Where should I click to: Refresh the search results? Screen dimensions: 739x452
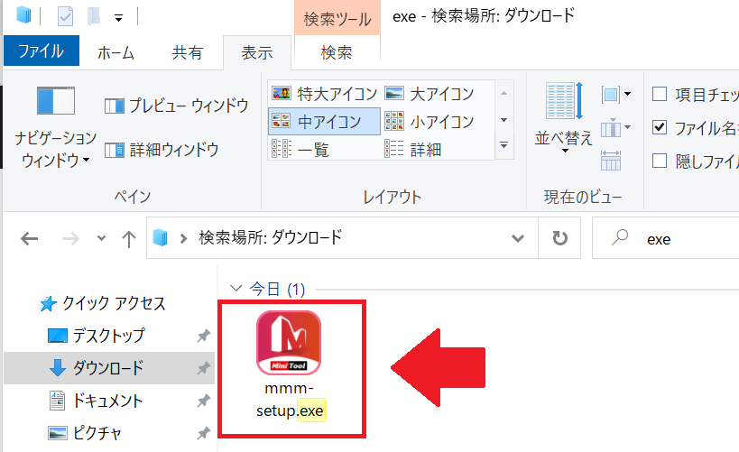tap(559, 238)
